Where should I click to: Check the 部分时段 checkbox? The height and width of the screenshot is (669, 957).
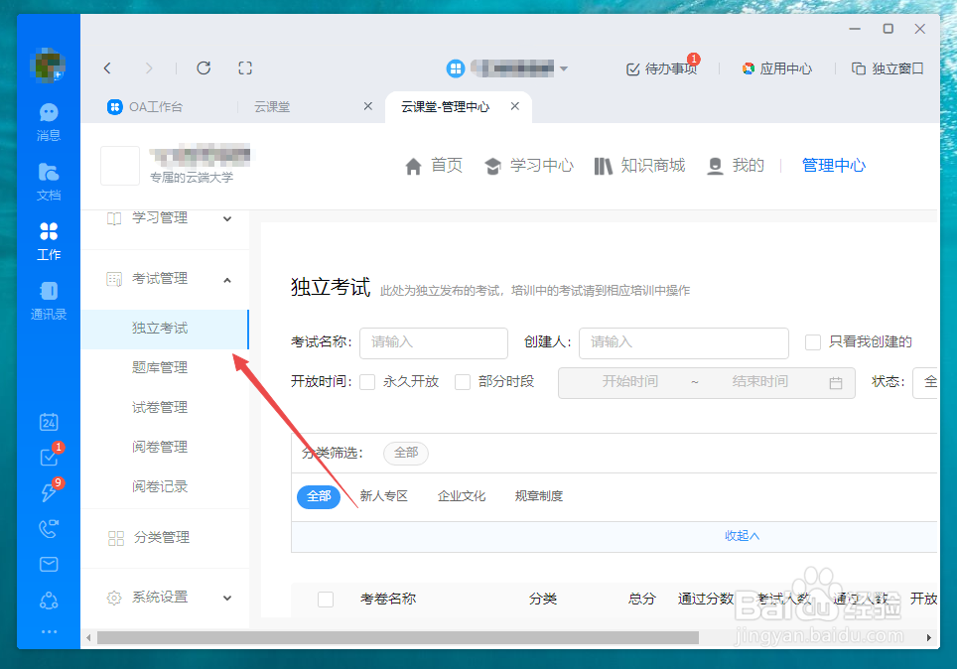click(463, 382)
